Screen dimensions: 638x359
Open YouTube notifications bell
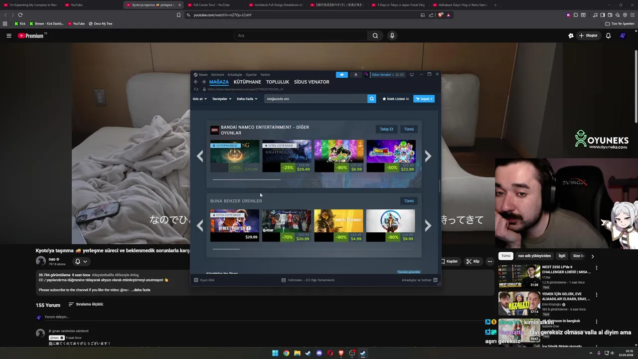tap(608, 35)
